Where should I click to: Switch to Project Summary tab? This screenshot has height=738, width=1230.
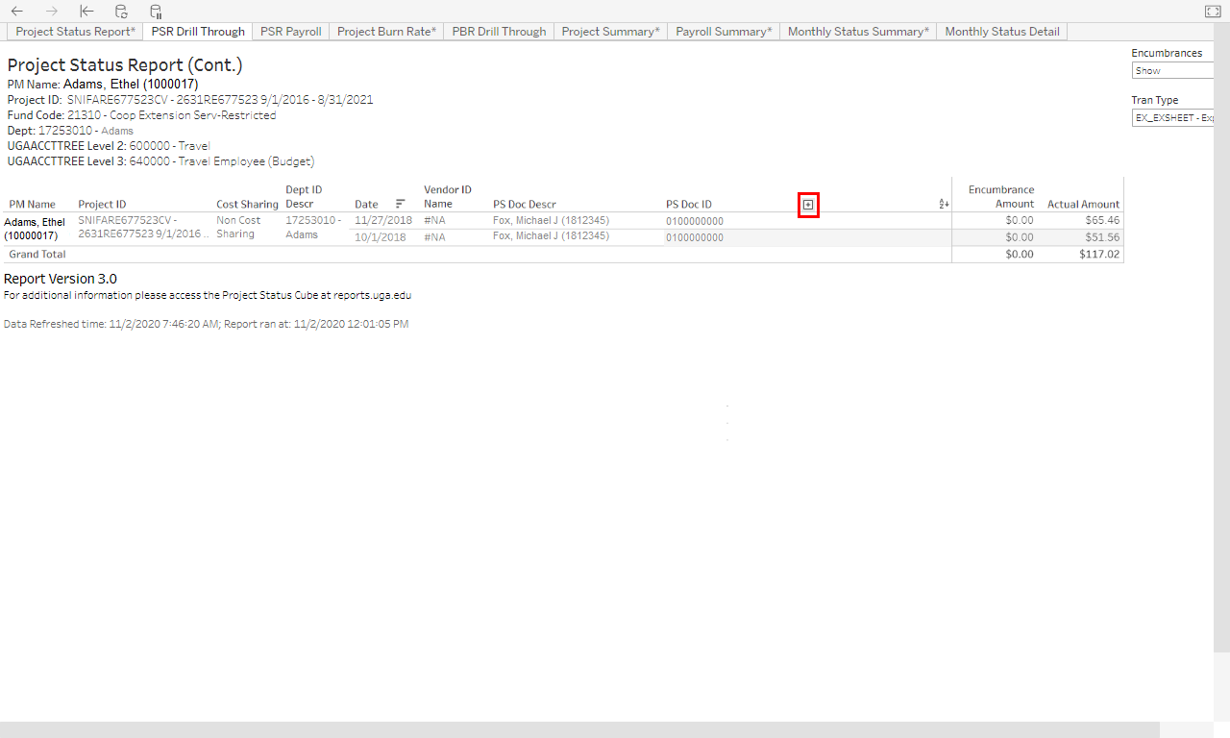tap(611, 32)
